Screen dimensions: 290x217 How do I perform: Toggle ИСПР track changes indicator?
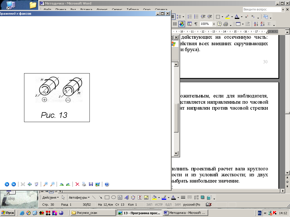(159, 205)
